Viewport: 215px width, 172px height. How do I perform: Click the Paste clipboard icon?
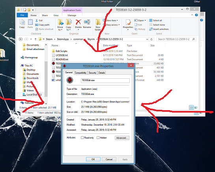[30, 22]
